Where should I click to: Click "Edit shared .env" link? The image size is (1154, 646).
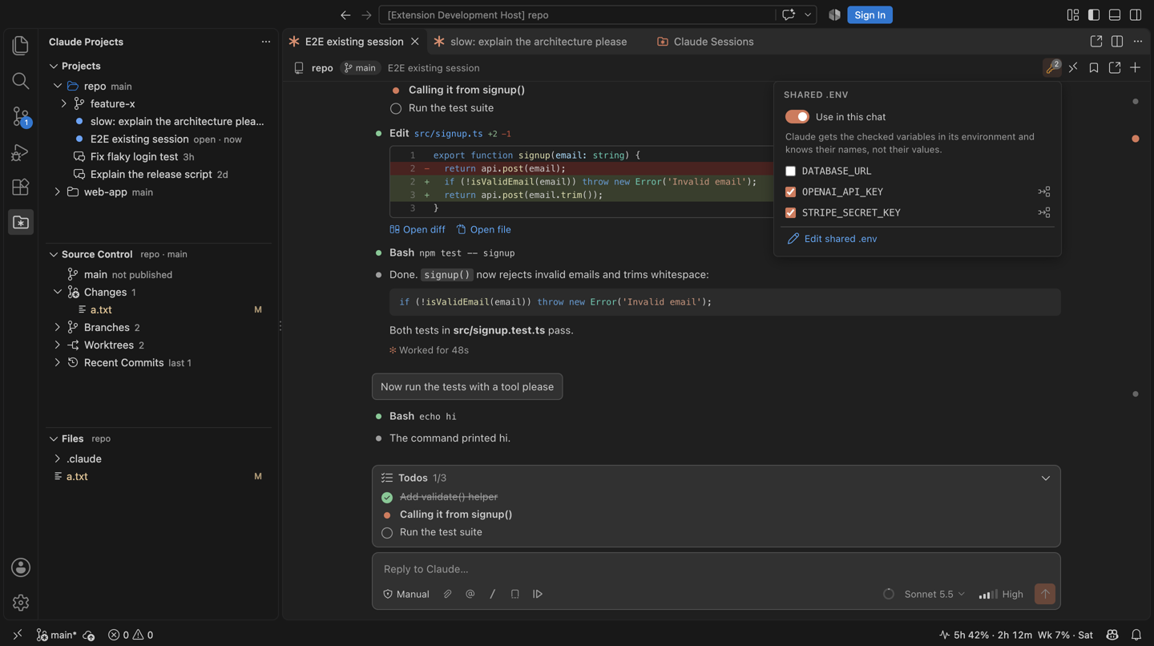[x=832, y=239]
